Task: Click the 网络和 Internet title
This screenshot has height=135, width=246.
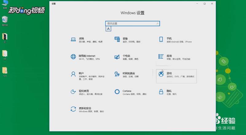Action: 87,56
